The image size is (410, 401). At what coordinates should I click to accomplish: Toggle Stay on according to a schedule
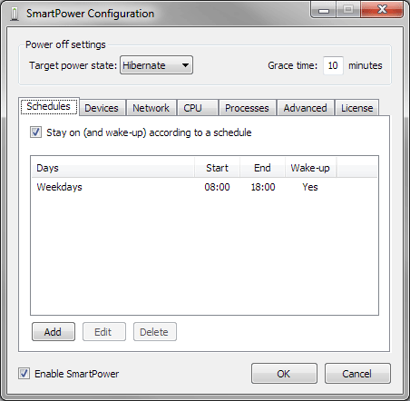click(x=35, y=132)
